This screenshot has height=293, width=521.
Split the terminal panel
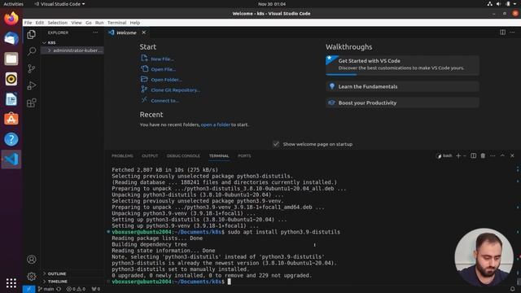[473, 155]
